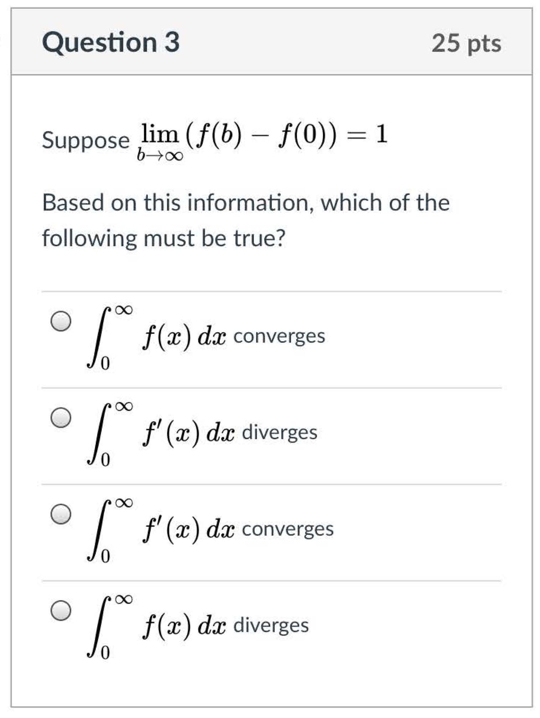This screenshot has width=540, height=718.
Task: Click the "Based on this information" prompt line
Action: (246, 203)
